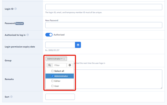Check the User group option
Screen dimensions: 167x105
tap(52, 86)
